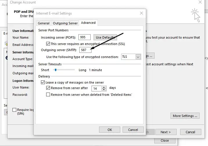Image resolution: width=208 pixels, height=146 pixels.
Task: Uncheck Remove from server after days
Action: click(48, 88)
